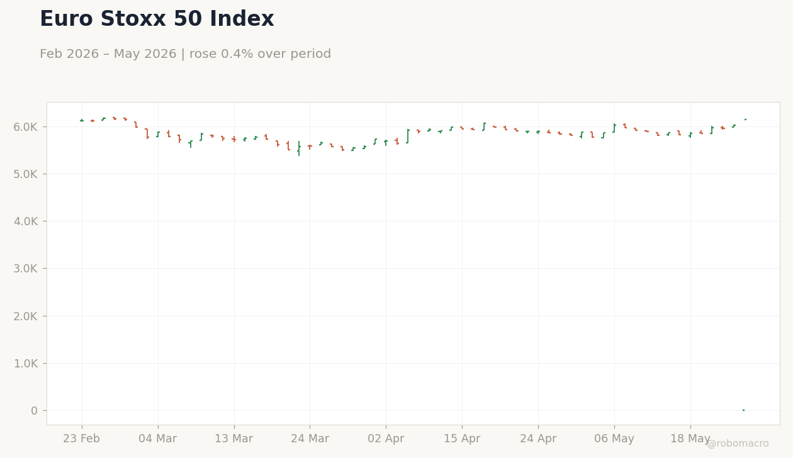Click the 13 Mar date label
This screenshot has width=793, height=458.
233,438
